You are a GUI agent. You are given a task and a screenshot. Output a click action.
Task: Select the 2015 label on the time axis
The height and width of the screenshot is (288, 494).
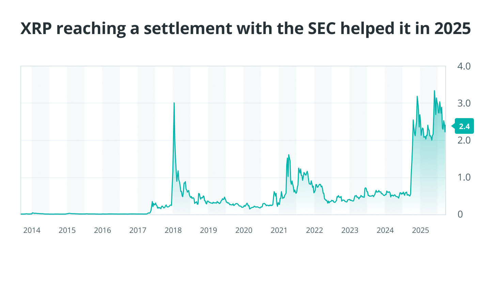[x=67, y=230]
